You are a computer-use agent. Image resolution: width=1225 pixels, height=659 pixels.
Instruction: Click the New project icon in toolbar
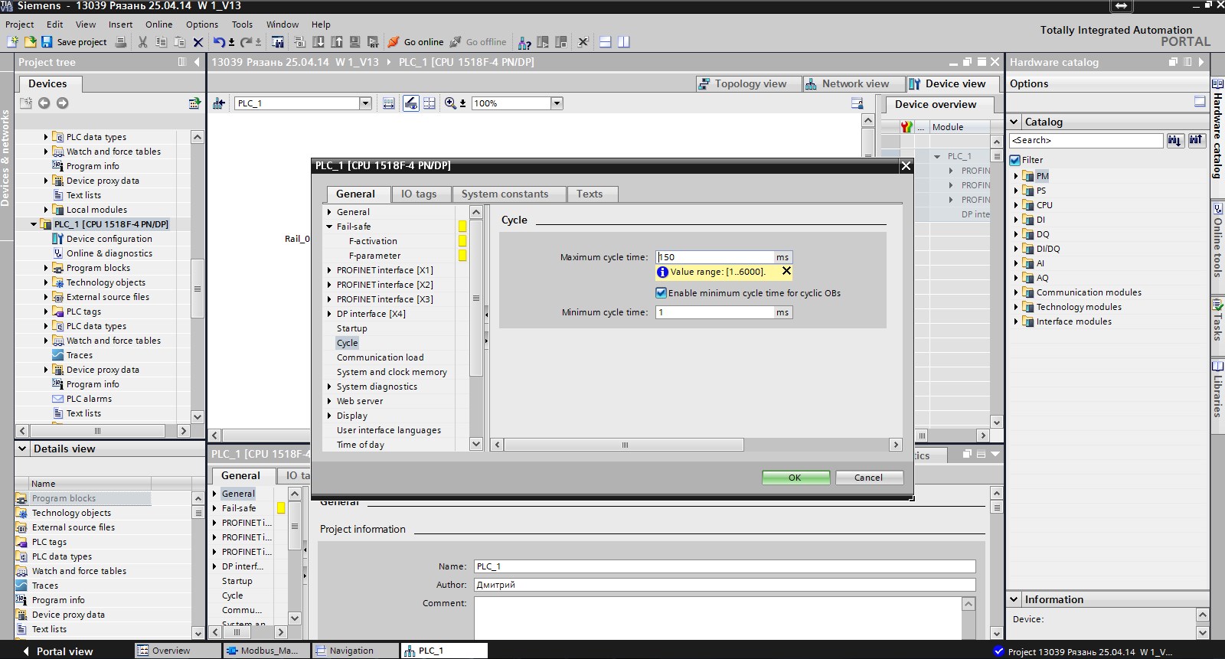(12, 42)
